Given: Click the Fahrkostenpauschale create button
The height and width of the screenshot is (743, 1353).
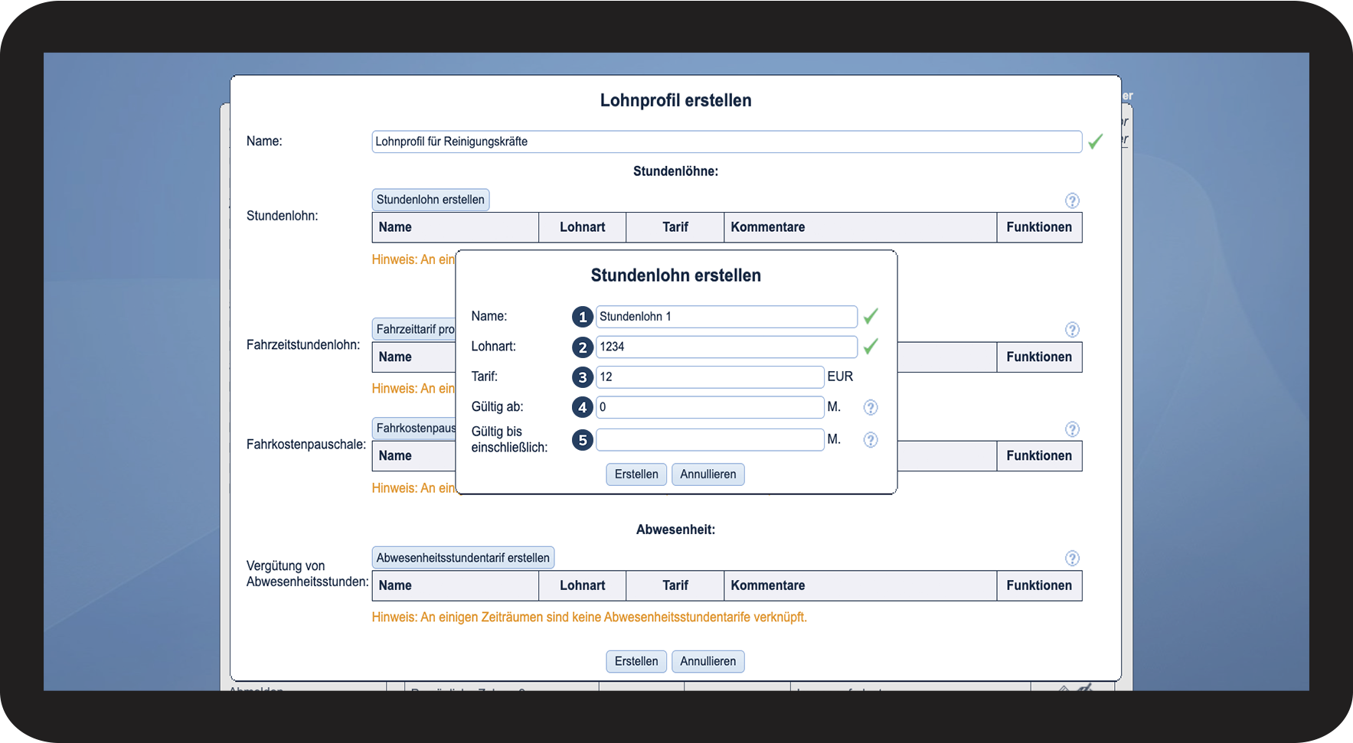Looking at the screenshot, I should tap(414, 429).
